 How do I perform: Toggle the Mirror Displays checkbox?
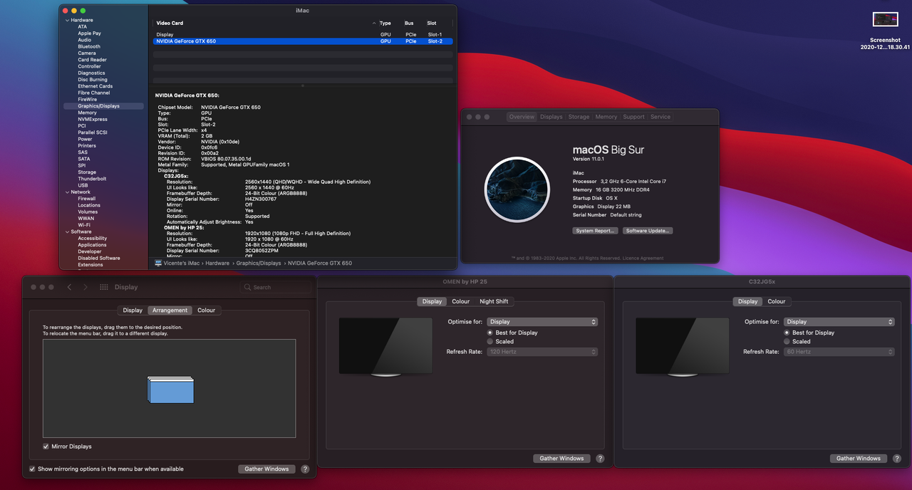coord(46,447)
